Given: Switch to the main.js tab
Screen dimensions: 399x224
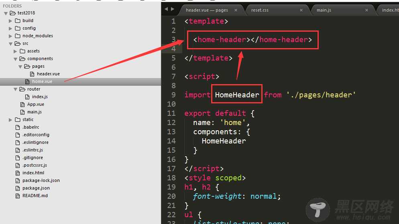Looking at the screenshot, I should (342, 10).
